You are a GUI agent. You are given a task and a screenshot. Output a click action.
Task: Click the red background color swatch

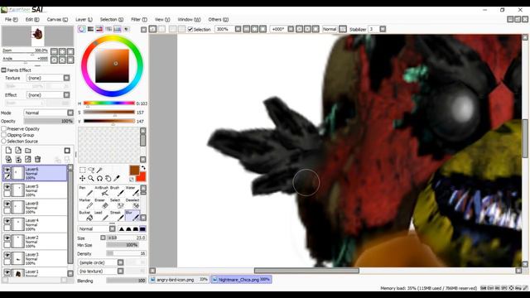tap(142, 177)
